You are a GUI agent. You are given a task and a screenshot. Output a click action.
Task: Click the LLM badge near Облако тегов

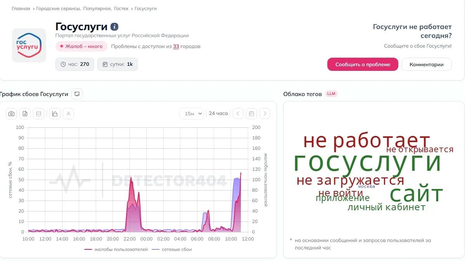[331, 94]
